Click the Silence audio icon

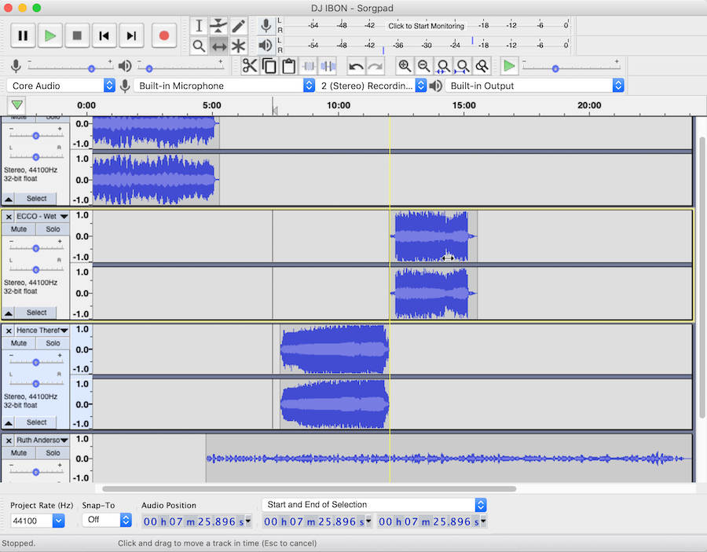pos(328,66)
